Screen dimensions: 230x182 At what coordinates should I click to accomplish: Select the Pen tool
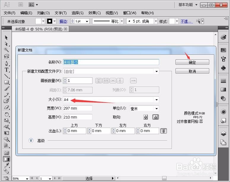point(6,63)
